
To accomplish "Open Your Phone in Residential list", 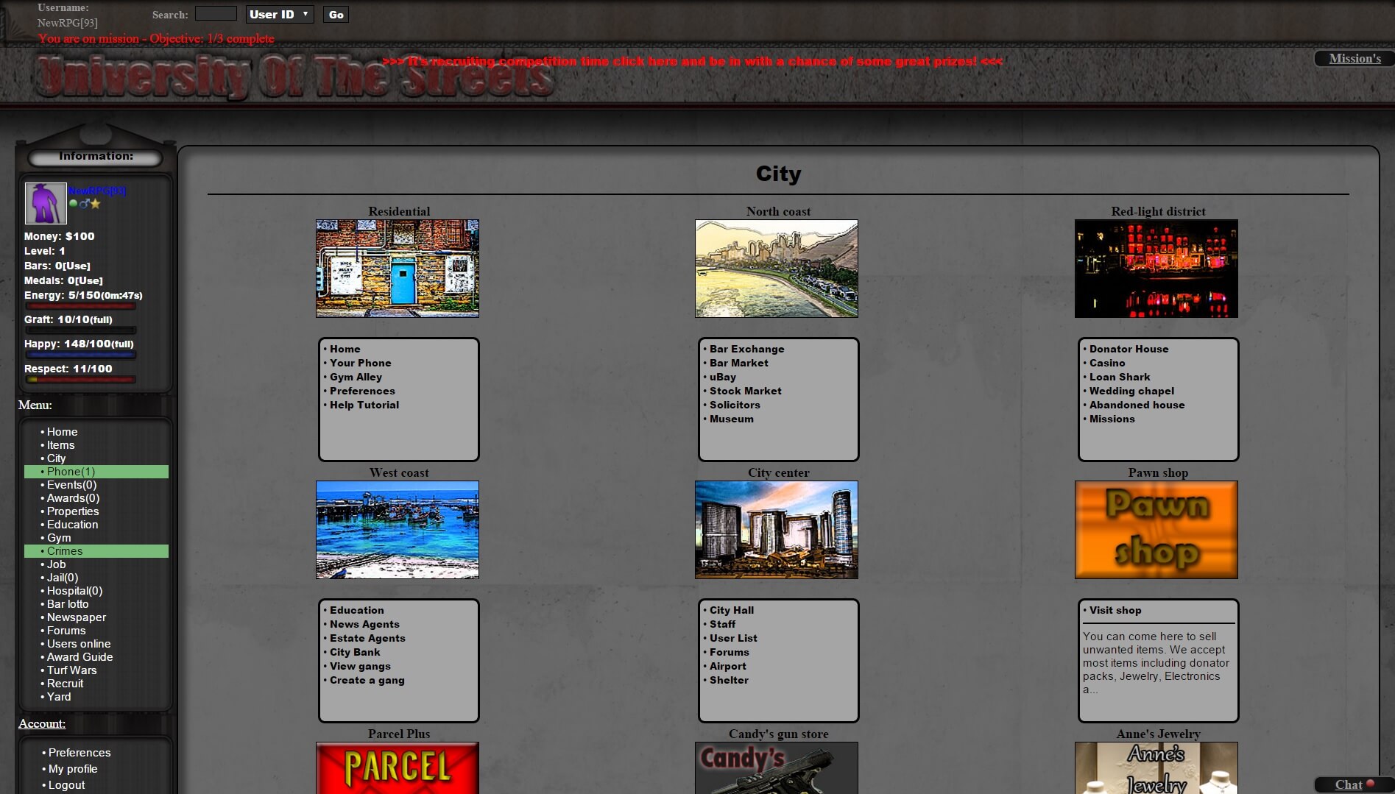I will (360, 363).
